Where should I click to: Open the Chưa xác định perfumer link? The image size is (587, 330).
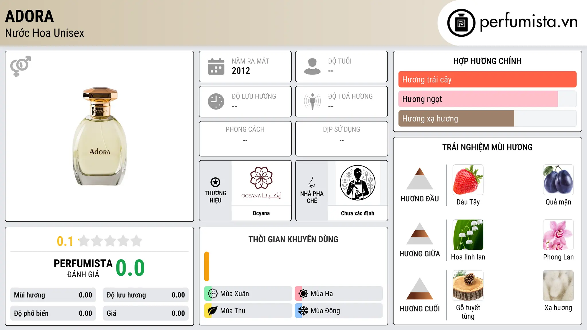(x=357, y=213)
